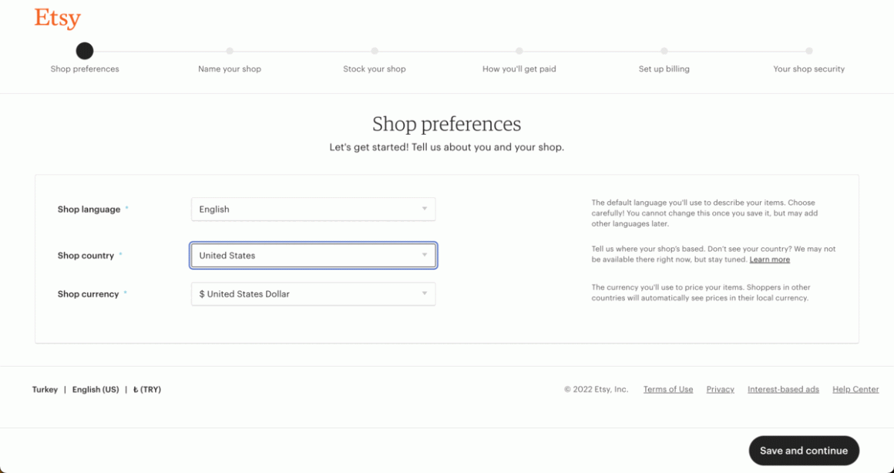The image size is (894, 473).
Task: Open the Interest-based ads link
Action: [783, 389]
